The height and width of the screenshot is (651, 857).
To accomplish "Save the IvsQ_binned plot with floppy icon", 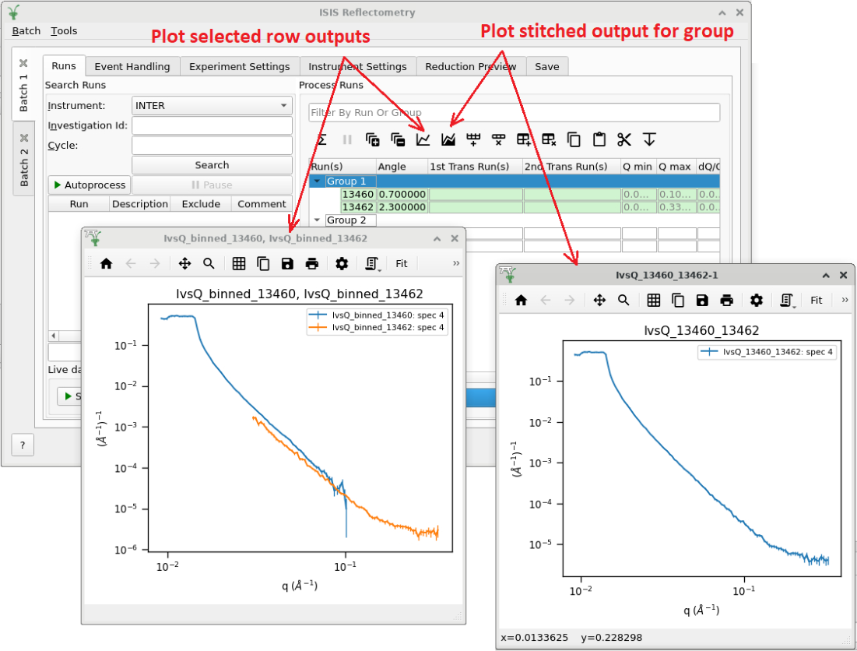I will point(287,264).
